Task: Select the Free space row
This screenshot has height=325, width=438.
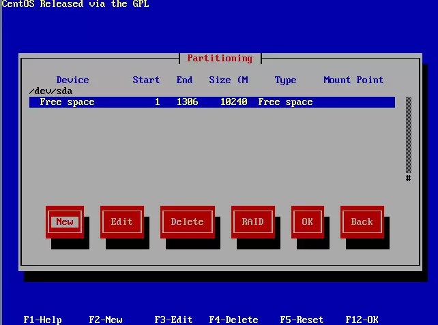Action: tap(212, 102)
